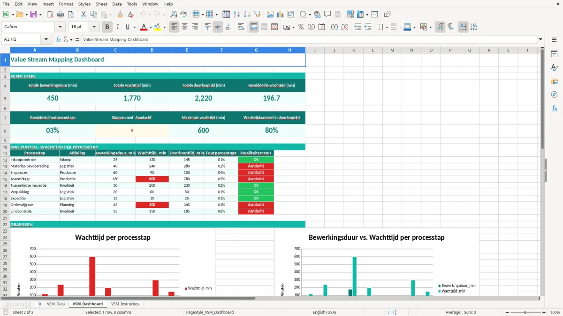Select the column J header
The width and height of the screenshot is (563, 316).
pyautogui.click(x=334, y=50)
